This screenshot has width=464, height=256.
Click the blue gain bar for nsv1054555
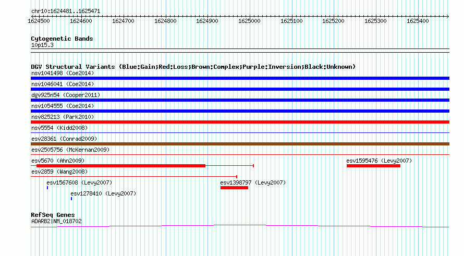[x=240, y=111]
